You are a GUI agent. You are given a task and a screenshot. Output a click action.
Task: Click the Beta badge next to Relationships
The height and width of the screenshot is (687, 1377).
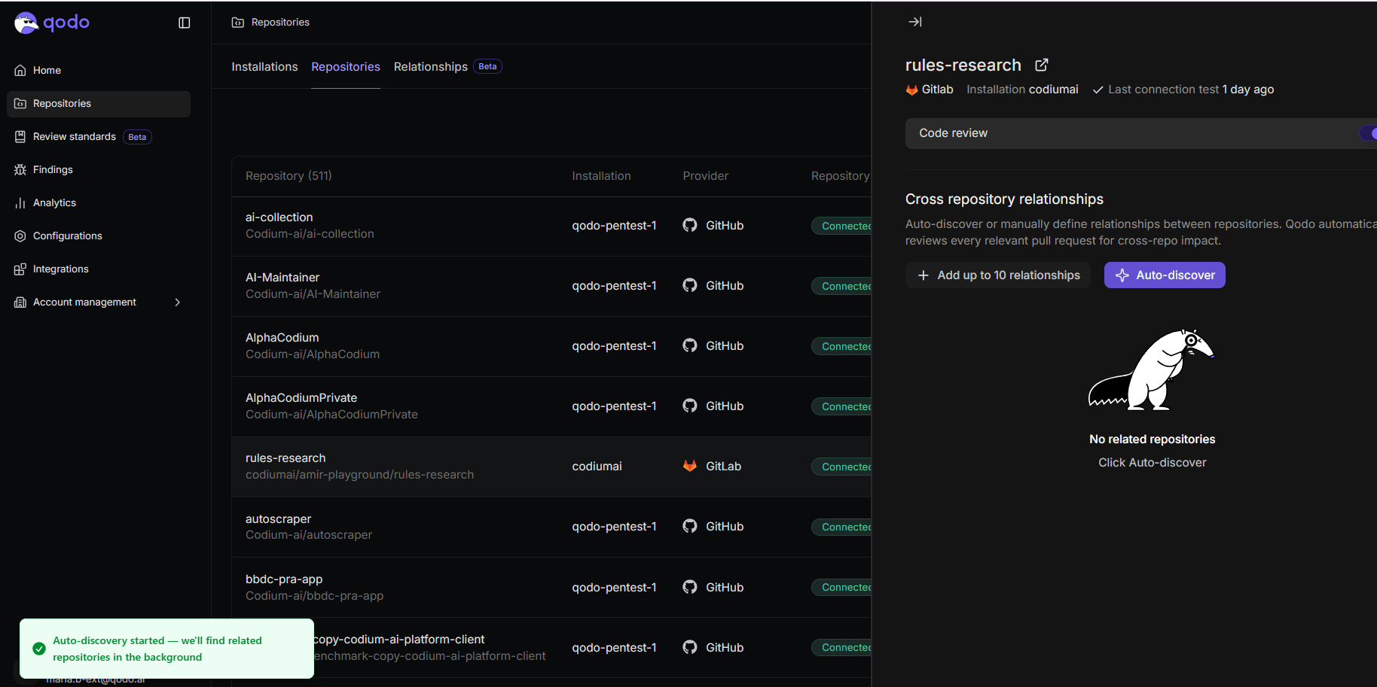click(x=488, y=66)
